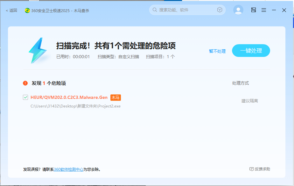Viewport: 294px width, 186px height.
Task: Click the 360安全卫士极速2025 - 木马查杀 title
Action: [x=60, y=11]
